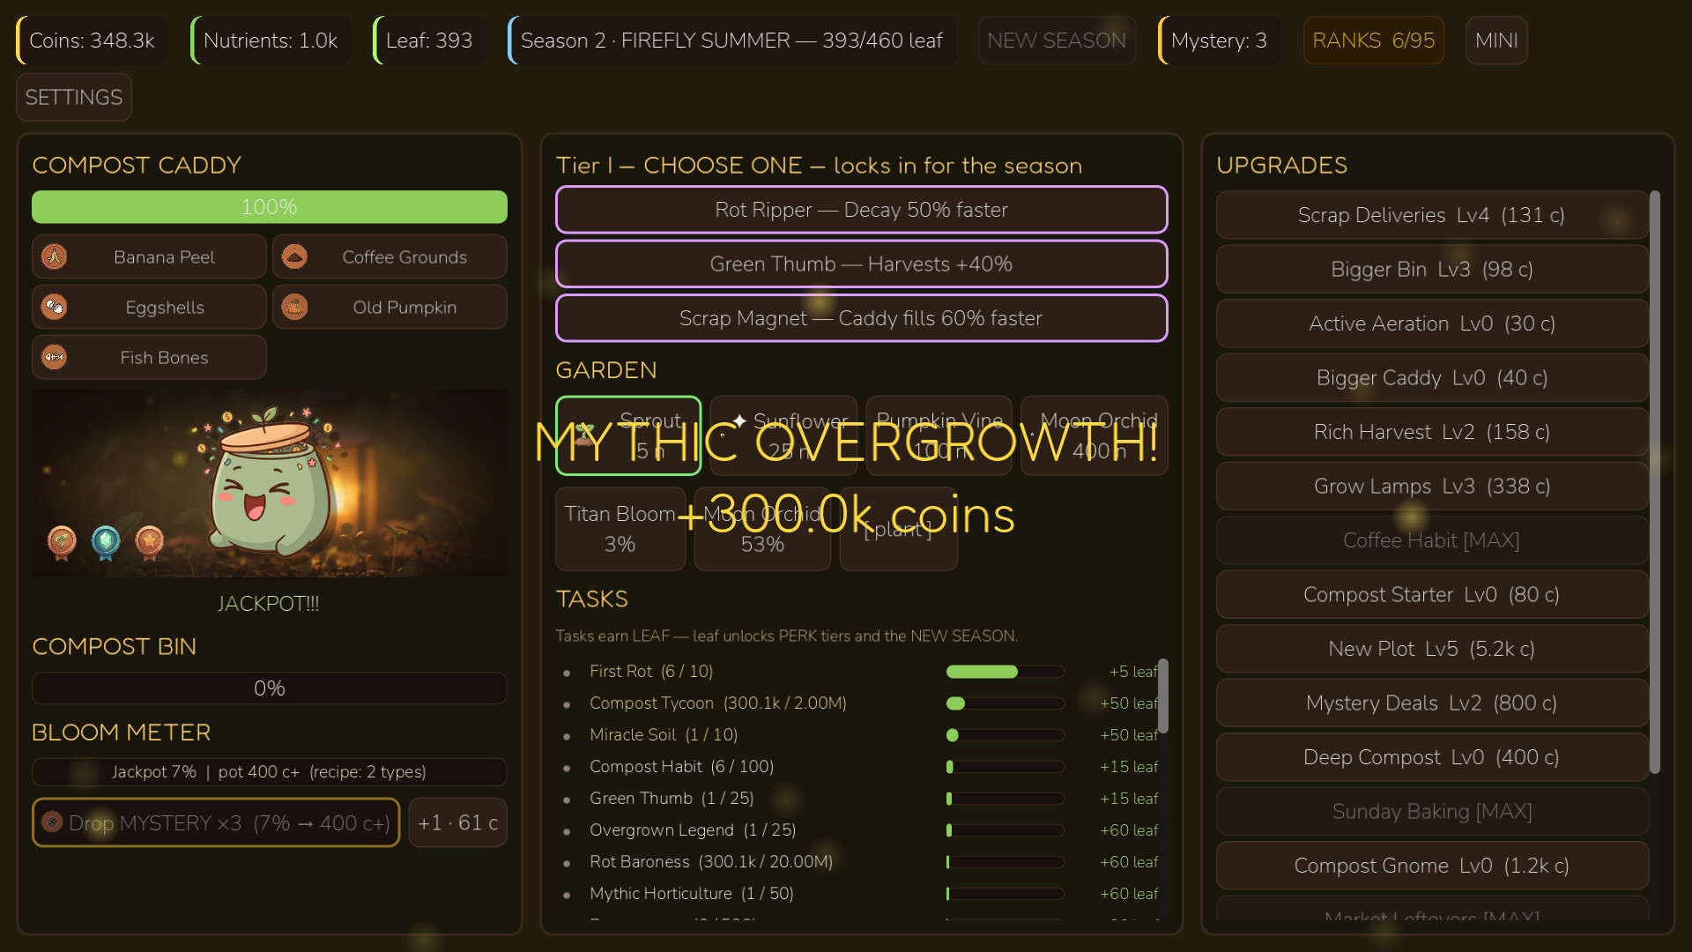
Task: Choose Scrap Magnet perk option
Action: [x=861, y=318]
